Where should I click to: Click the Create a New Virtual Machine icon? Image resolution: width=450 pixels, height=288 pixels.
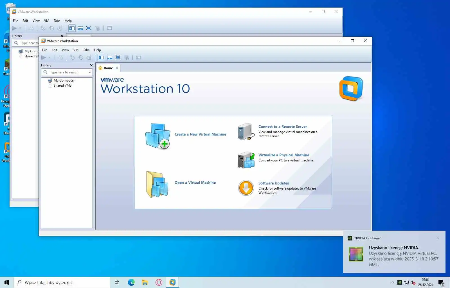[x=158, y=136]
